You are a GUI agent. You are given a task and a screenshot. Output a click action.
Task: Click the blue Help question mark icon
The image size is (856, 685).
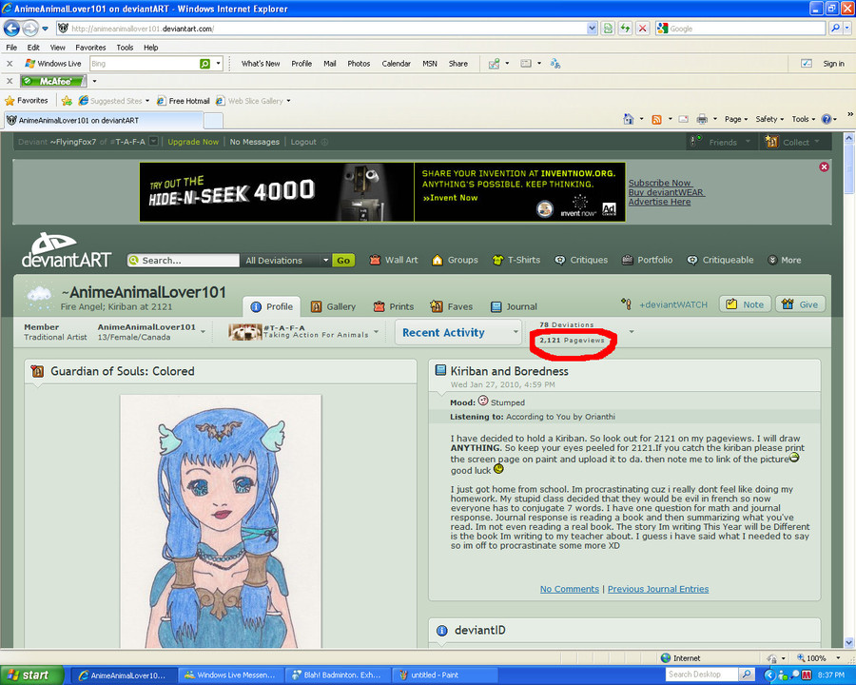(827, 119)
